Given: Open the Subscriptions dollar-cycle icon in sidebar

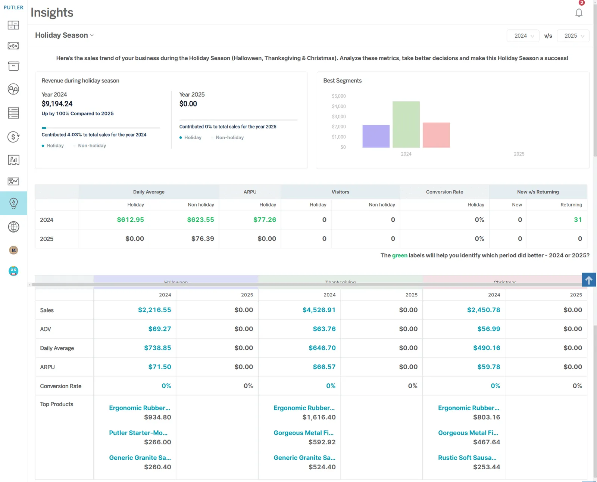Looking at the screenshot, I should click(13, 137).
